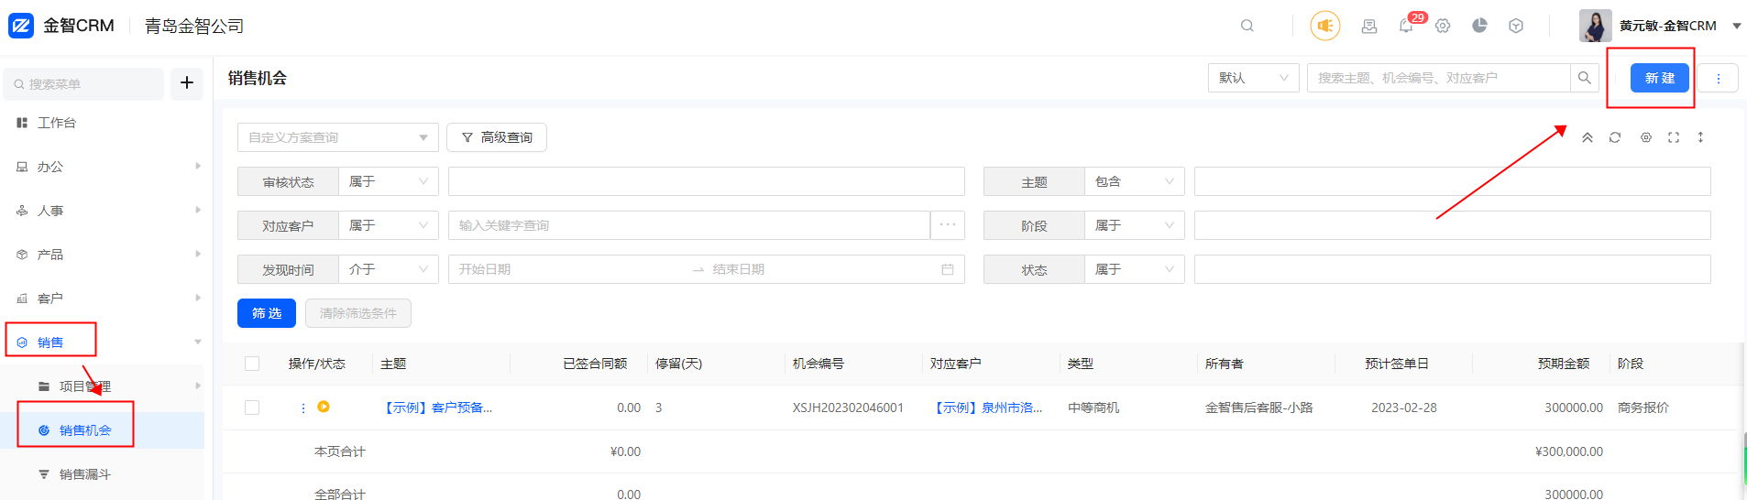
Task: Click the orange status play icon in the 【示例】客户预备... row
Action: pyautogui.click(x=324, y=407)
